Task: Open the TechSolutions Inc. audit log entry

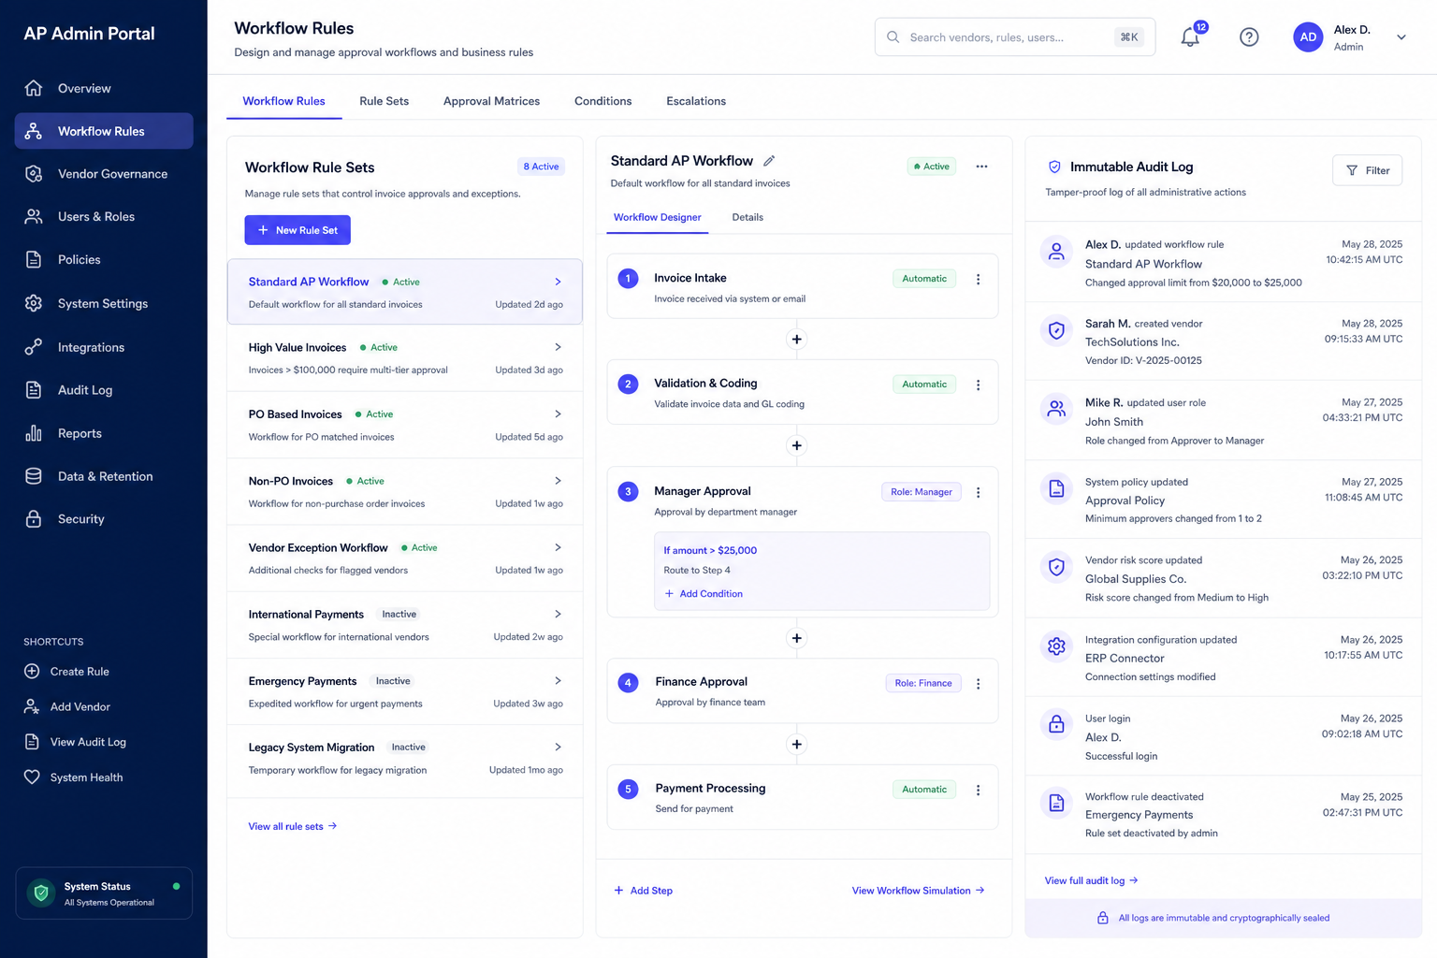Action: point(1223,341)
